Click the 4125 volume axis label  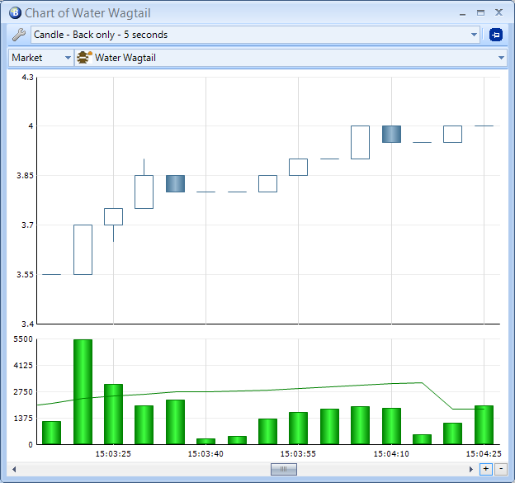pyautogui.click(x=23, y=366)
